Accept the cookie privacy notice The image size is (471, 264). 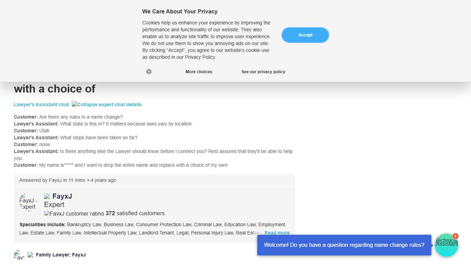tap(305, 35)
